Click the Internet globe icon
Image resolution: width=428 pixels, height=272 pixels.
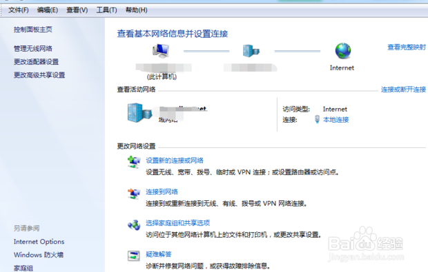click(343, 51)
